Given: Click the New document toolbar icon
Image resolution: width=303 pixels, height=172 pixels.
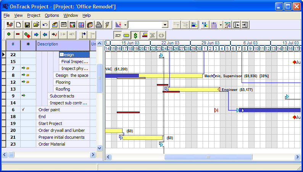Looking at the screenshot, I should [x=18, y=25].
